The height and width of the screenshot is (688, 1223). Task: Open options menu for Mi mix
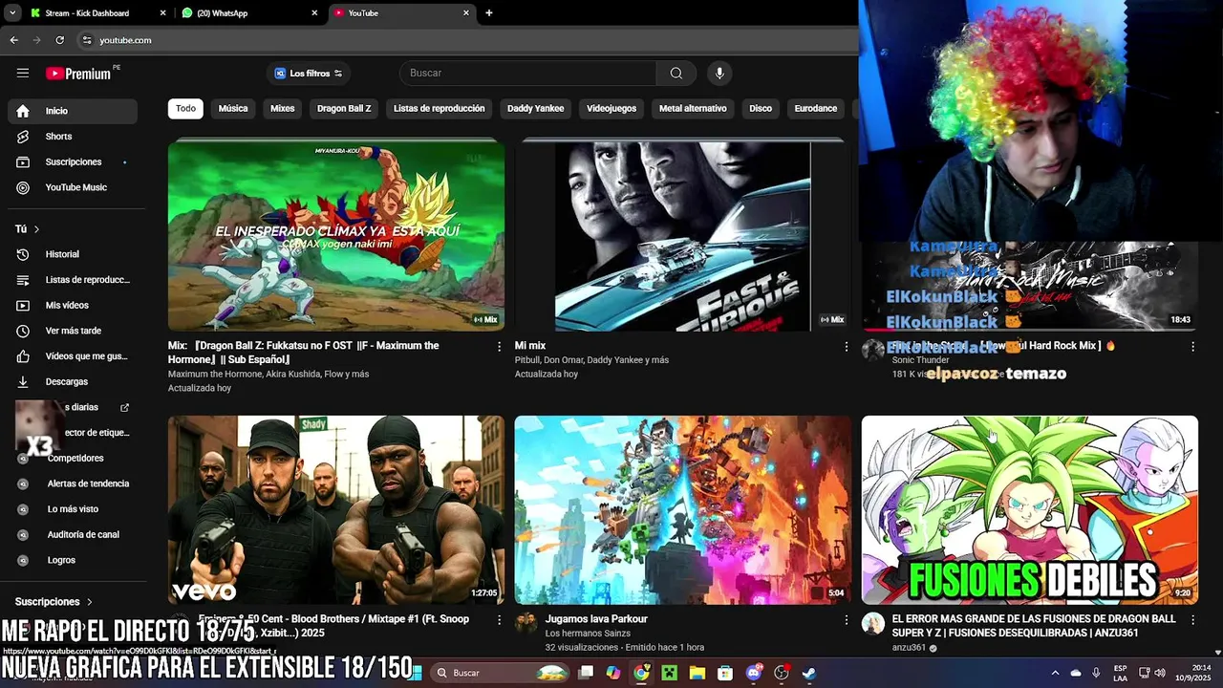[846, 347]
